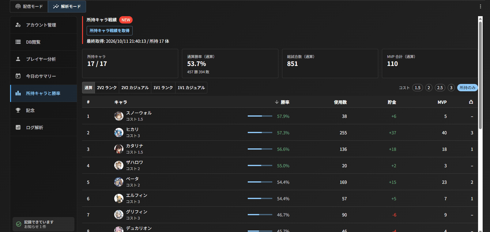Click the chart icon for 解析モード

56,6
